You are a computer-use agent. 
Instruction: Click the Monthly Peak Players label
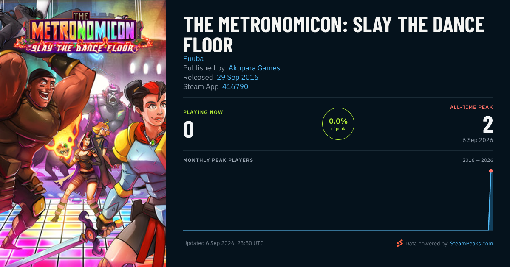tap(218, 160)
